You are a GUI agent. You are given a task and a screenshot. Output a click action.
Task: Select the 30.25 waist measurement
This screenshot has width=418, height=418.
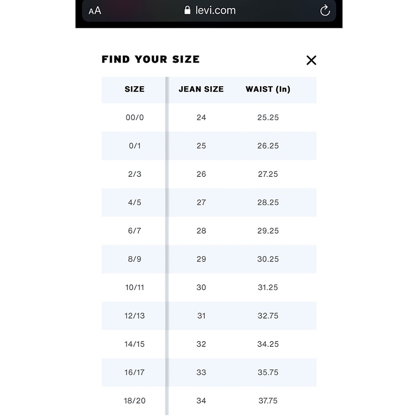point(268,259)
